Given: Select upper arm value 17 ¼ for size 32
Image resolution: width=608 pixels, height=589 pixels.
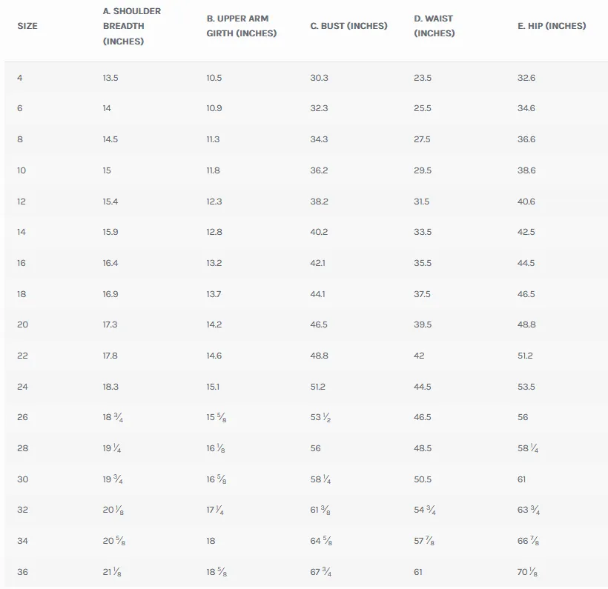Looking at the screenshot, I should [215, 510].
